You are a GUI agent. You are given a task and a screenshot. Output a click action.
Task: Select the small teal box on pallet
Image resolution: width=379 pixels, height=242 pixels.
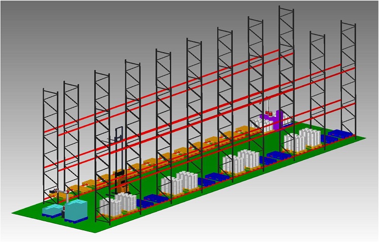click(x=52, y=210)
